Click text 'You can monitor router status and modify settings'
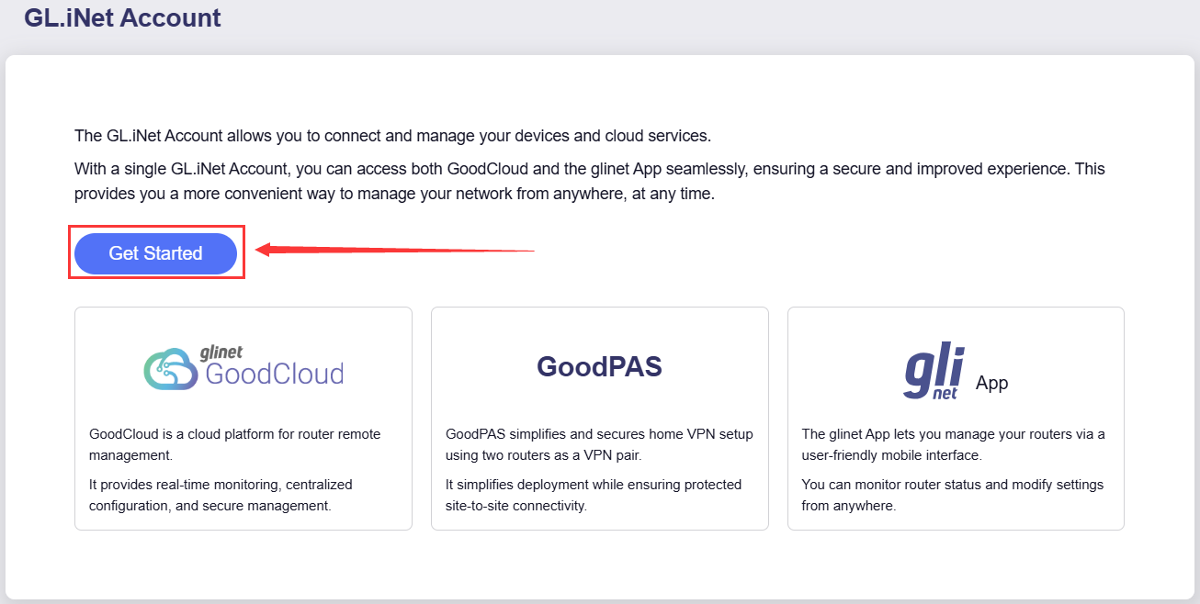 953,485
